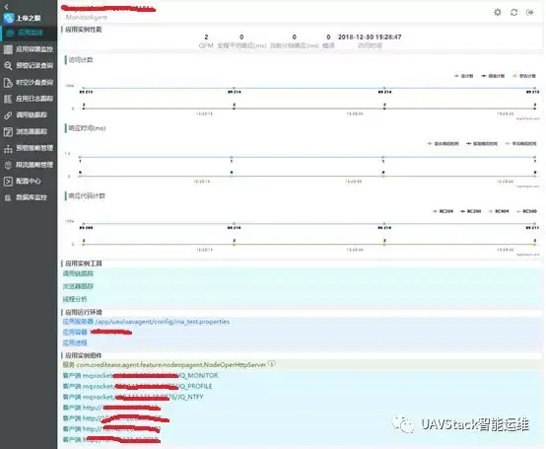
Task: Open sidebar 浏览器跟踪 via its edit icon
Action: (8, 132)
